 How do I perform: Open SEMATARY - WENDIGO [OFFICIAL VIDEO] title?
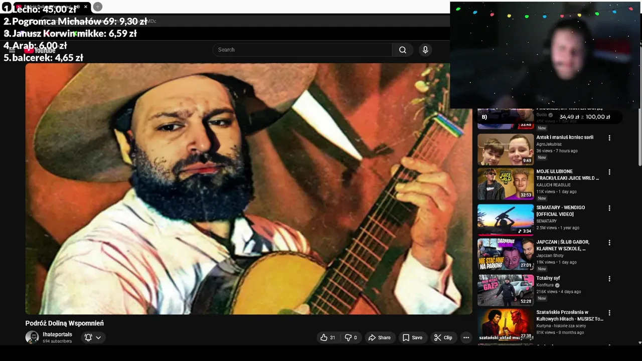(x=561, y=211)
